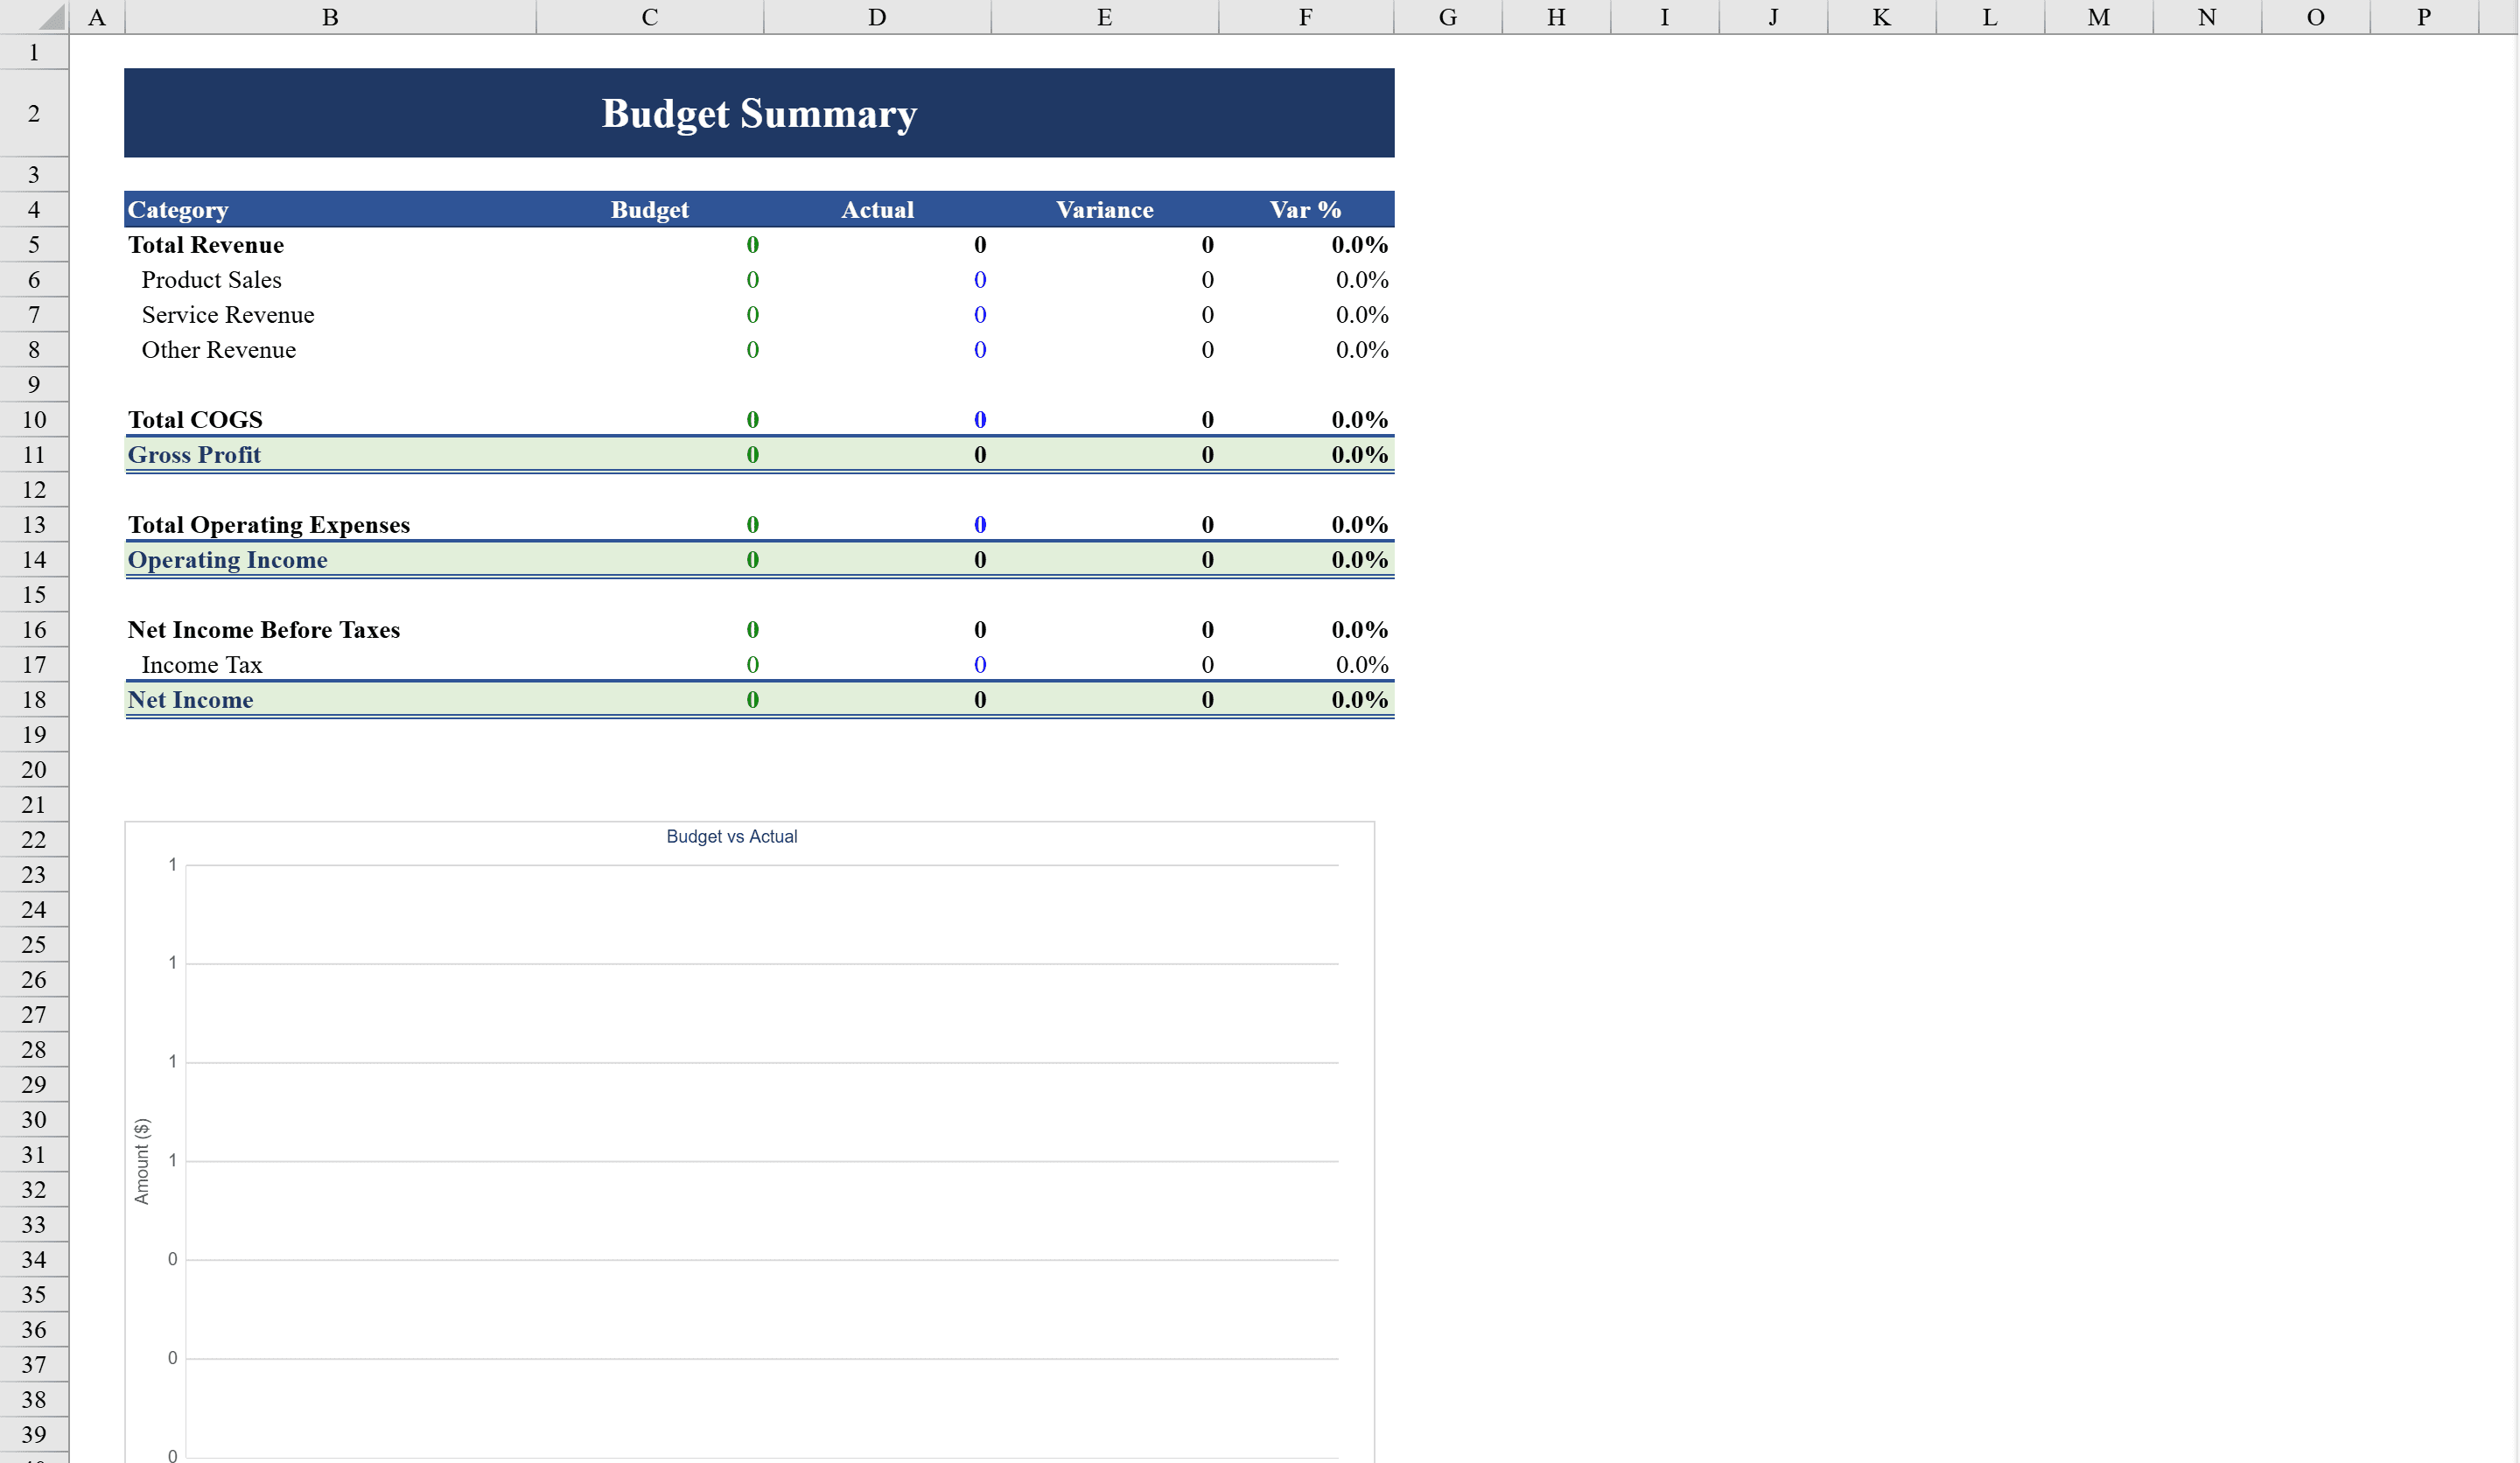Select column C header
This screenshot has height=1463, width=2520.
[649, 16]
